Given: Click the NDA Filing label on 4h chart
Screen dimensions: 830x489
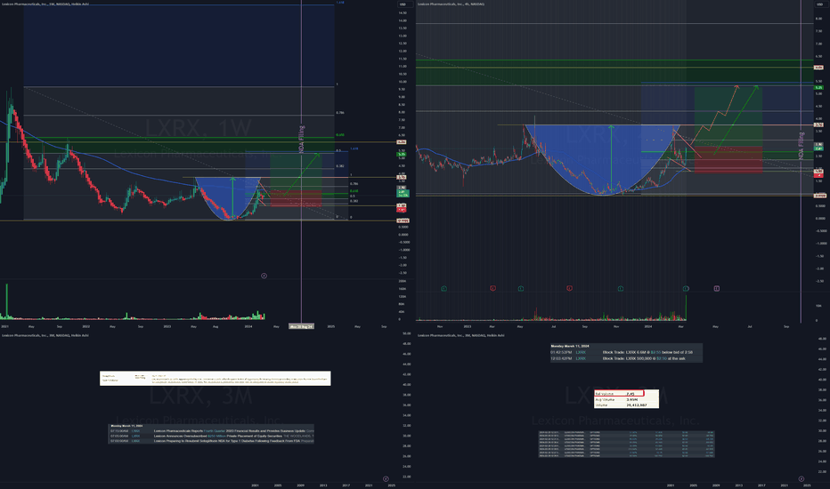Looking at the screenshot, I should (x=802, y=146).
